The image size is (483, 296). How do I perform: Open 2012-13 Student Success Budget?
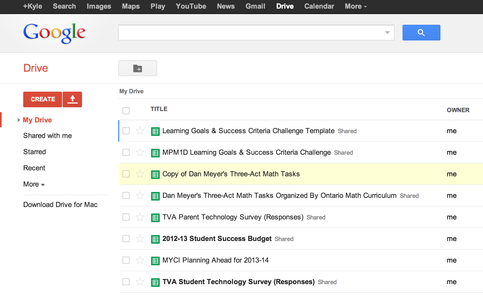217,239
